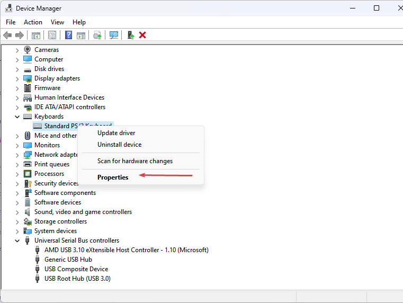Open the Action menu

[33, 22]
